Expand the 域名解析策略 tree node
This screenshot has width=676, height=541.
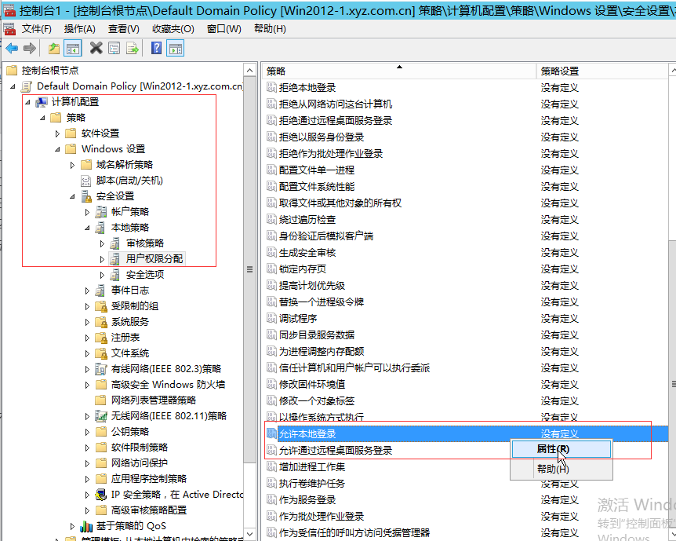coord(72,165)
